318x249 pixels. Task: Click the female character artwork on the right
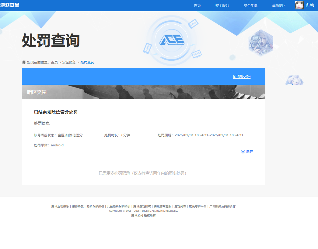click(261, 42)
